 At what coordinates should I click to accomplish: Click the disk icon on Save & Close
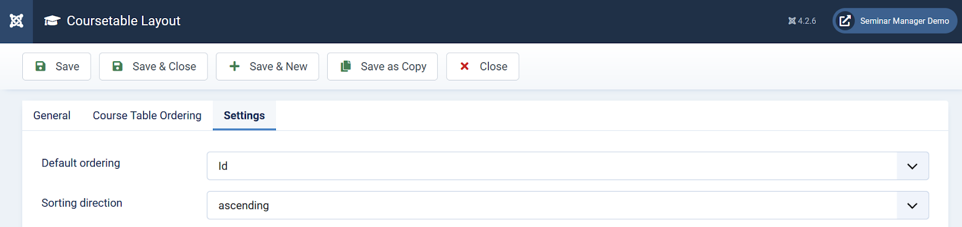[118, 66]
